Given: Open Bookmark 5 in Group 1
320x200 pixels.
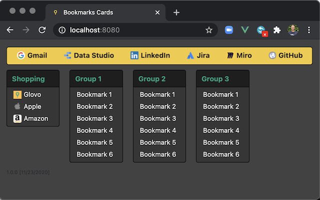Looking at the screenshot, I should pos(94,142).
